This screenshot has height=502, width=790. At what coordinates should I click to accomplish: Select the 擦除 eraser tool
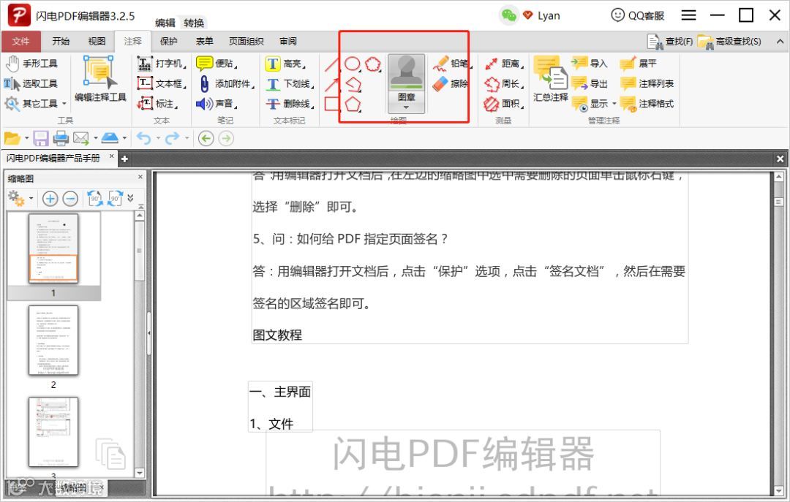pyautogui.click(x=451, y=83)
